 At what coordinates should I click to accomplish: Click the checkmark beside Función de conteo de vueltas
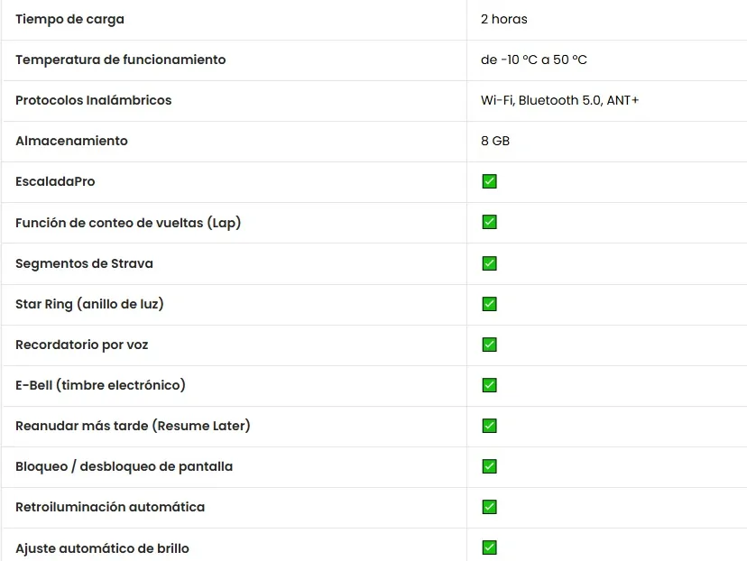pos(489,222)
